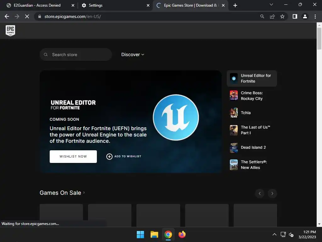322x242 pixels.
Task: Stop the page from loading
Action: pyautogui.click(x=27, y=16)
